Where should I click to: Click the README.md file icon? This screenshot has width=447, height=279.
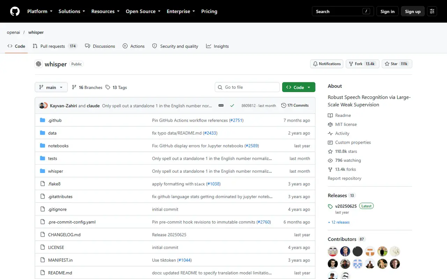coord(43,273)
